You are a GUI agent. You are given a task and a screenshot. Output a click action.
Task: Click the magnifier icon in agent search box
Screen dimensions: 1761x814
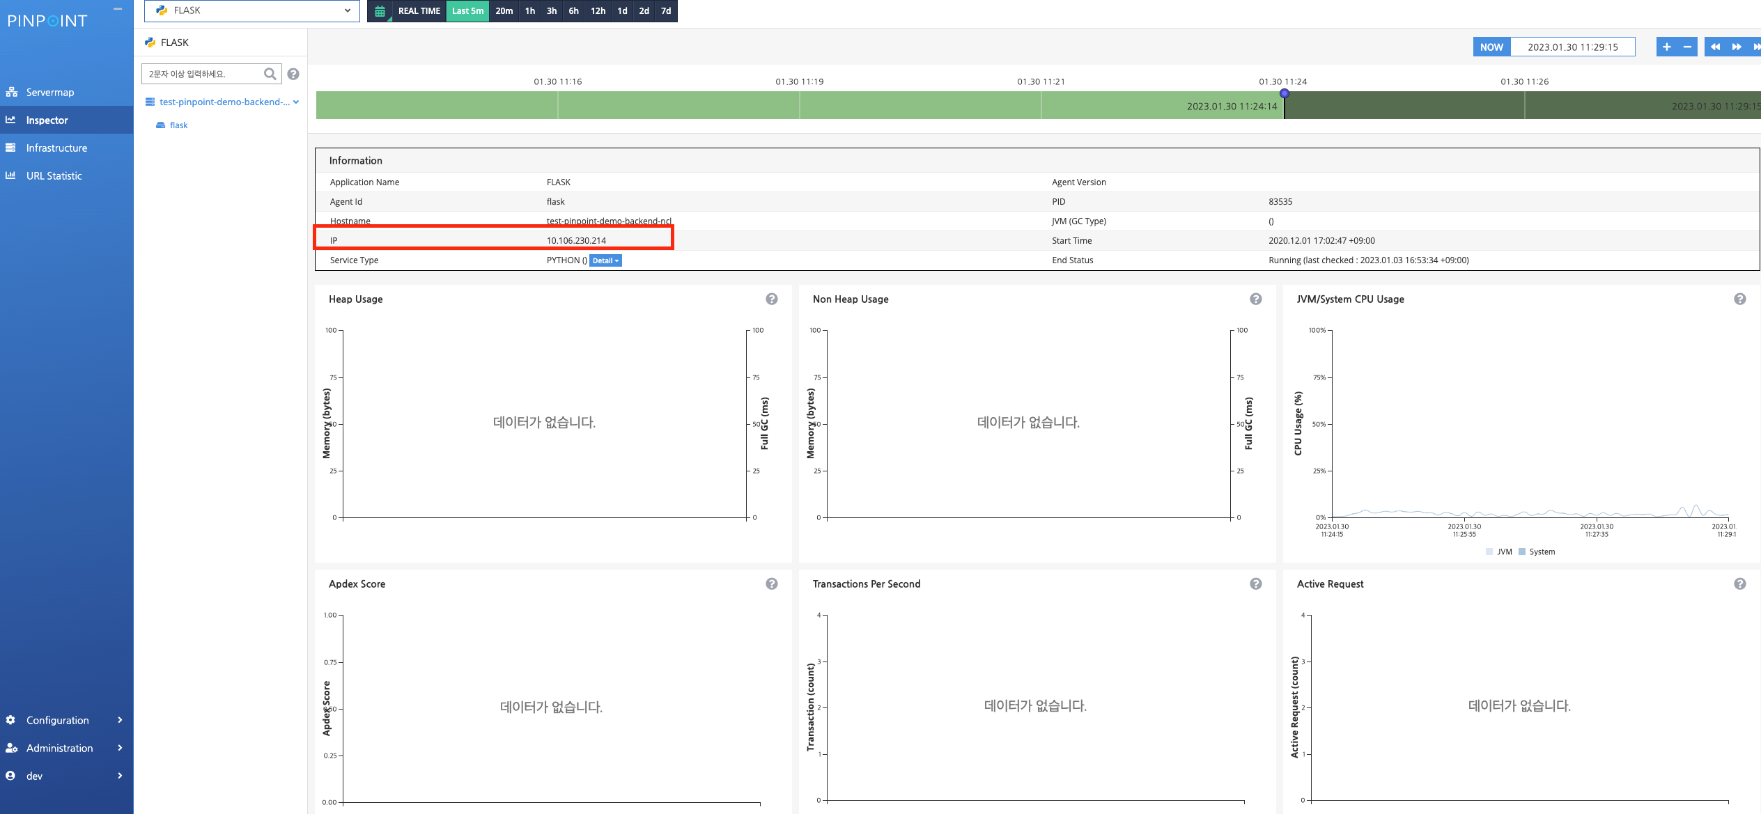coord(270,74)
